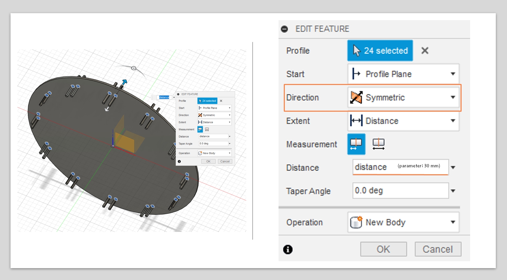The image size is (507, 280).
Task: Expand the Distance field arrow in enlarged panel
Action: 453,167
